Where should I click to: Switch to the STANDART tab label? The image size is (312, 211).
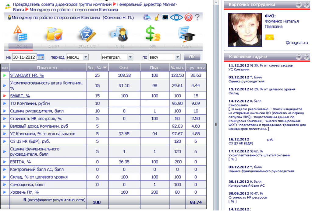(87, 46)
